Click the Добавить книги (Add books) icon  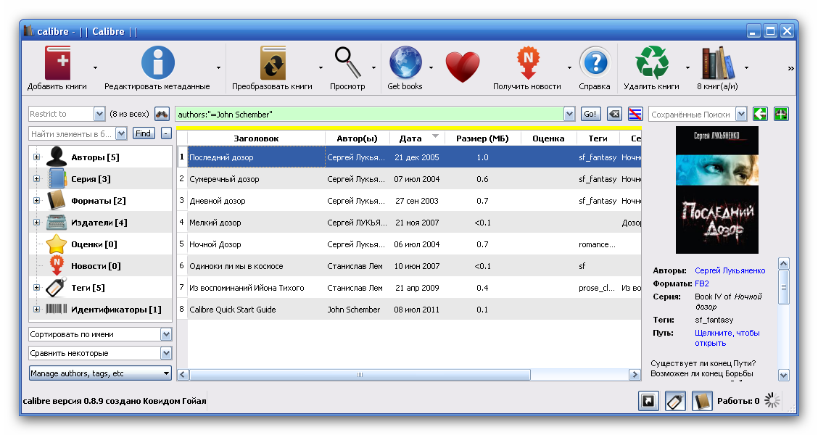[57, 62]
